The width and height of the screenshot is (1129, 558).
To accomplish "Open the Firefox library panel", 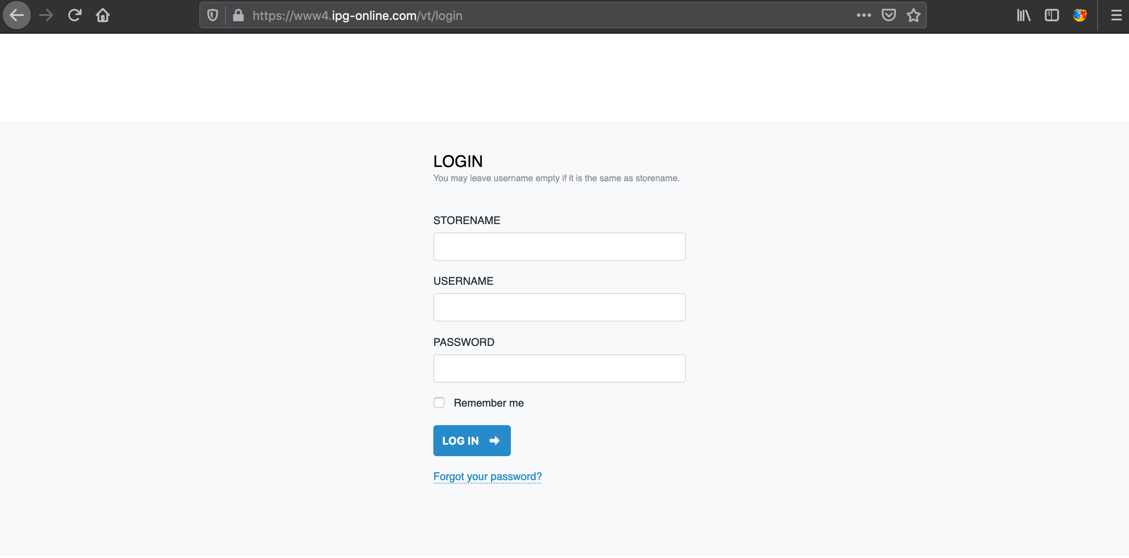I will point(1024,15).
